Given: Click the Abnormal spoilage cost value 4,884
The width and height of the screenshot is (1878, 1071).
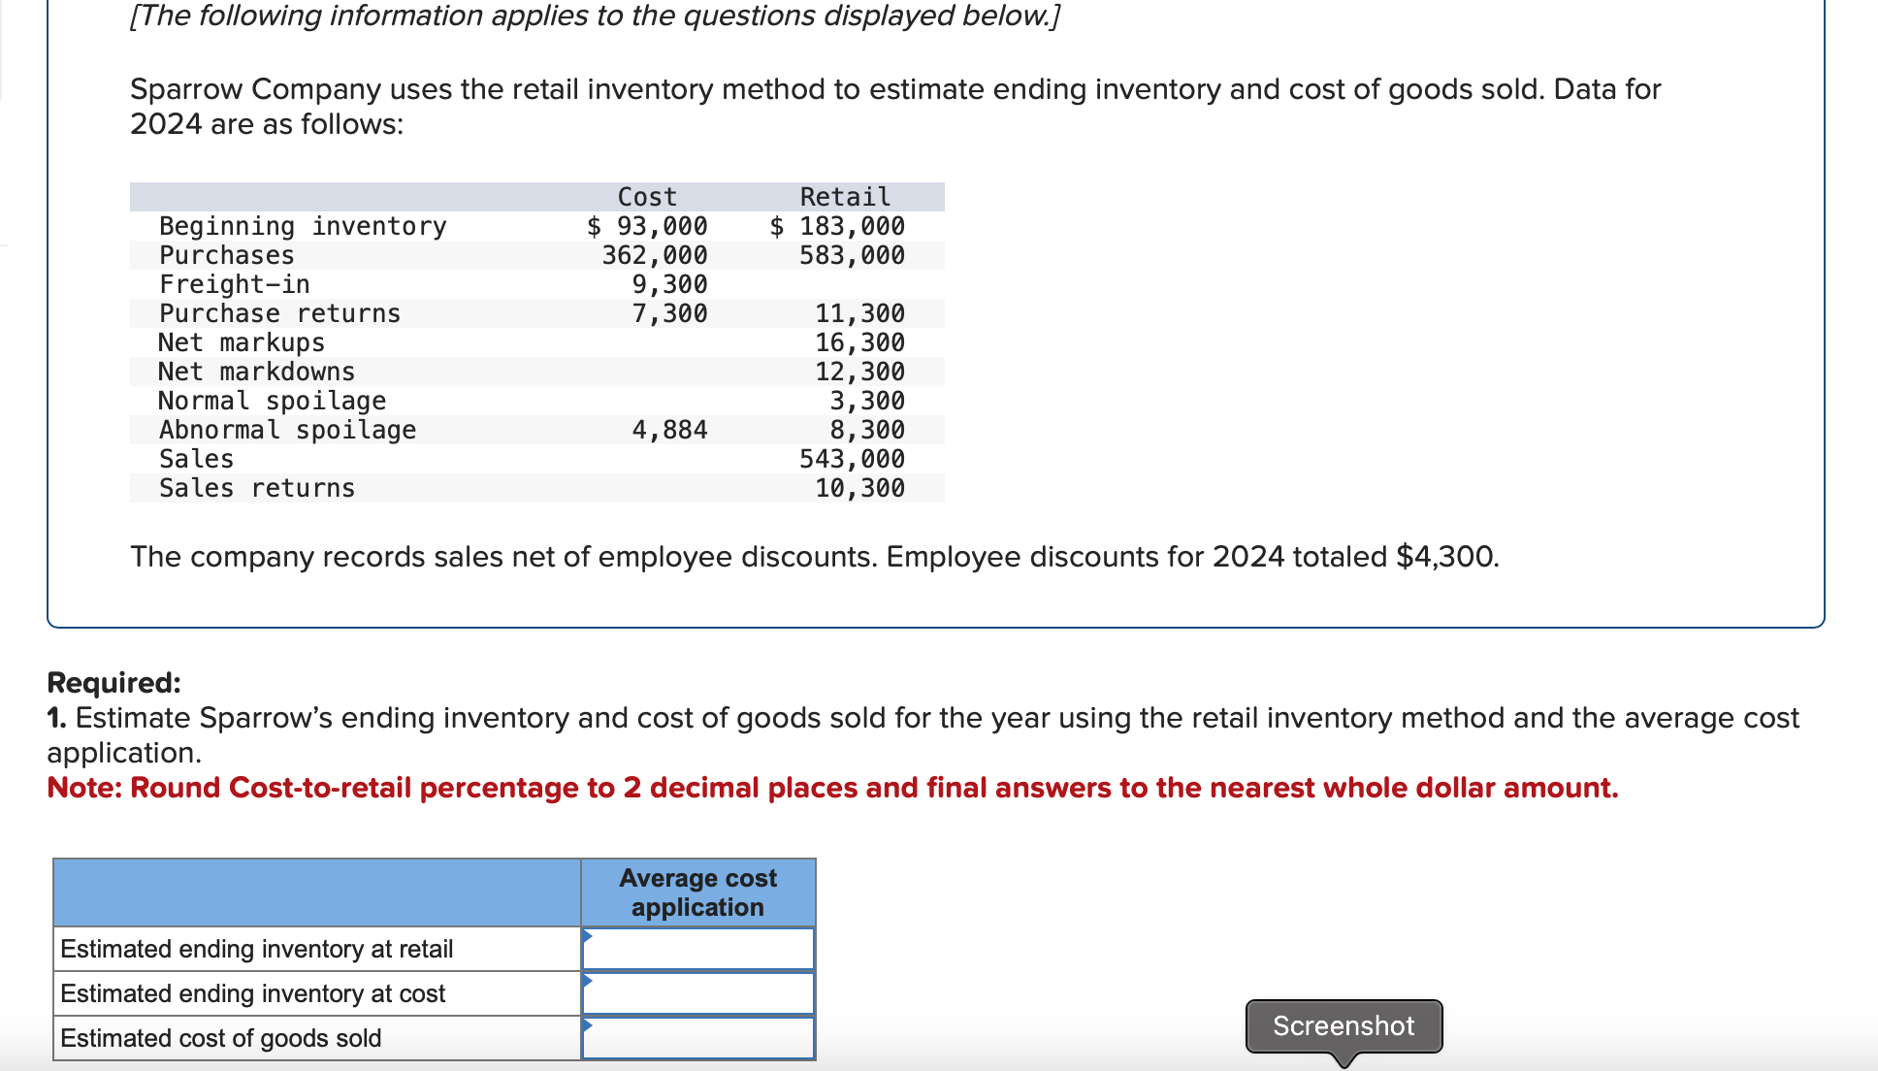Looking at the screenshot, I should coord(669,430).
